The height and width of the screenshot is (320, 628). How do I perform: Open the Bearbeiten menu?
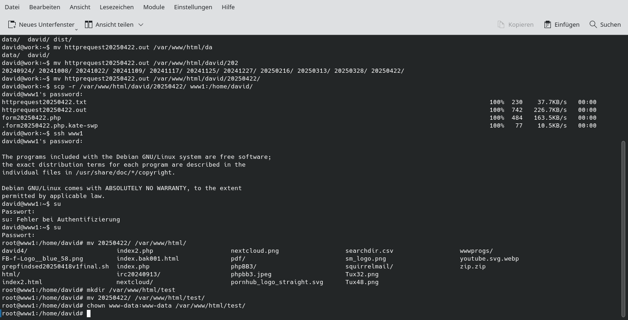tap(44, 7)
